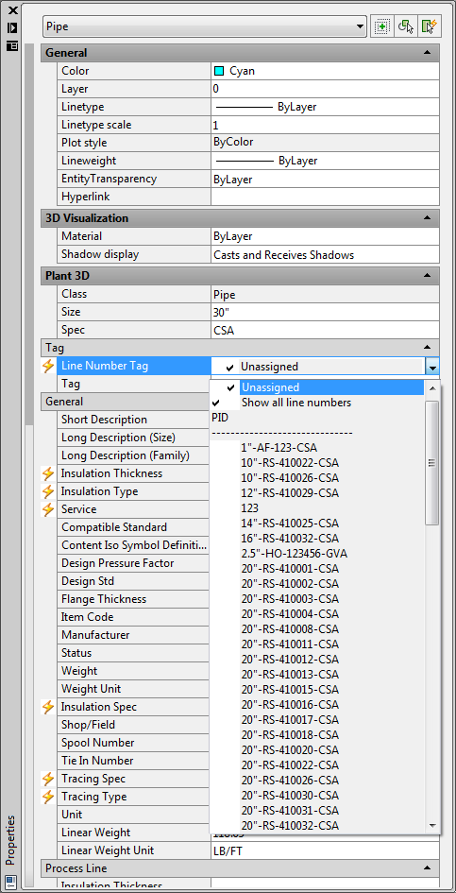Viewport: 456px width, 893px height.
Task: Click the Layer value field showing 0
Action: [325, 89]
